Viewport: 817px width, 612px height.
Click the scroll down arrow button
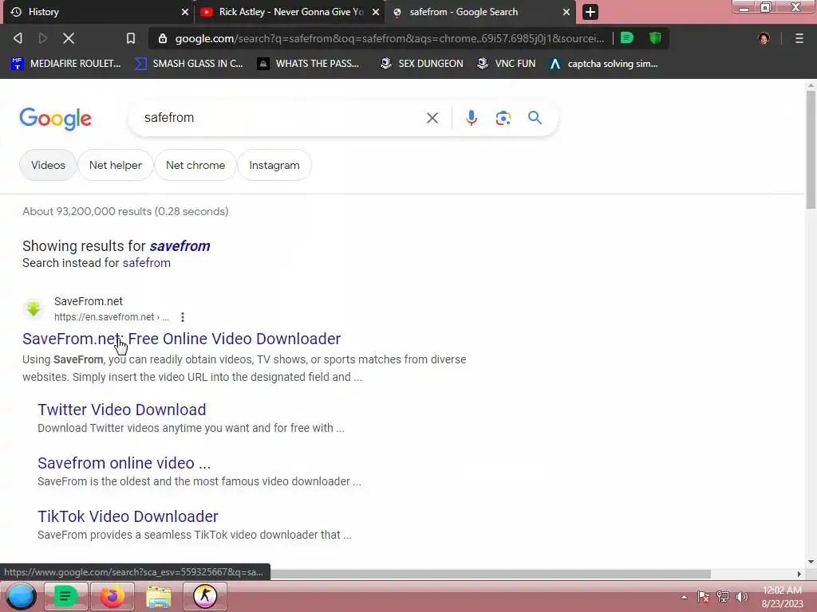[x=811, y=562]
